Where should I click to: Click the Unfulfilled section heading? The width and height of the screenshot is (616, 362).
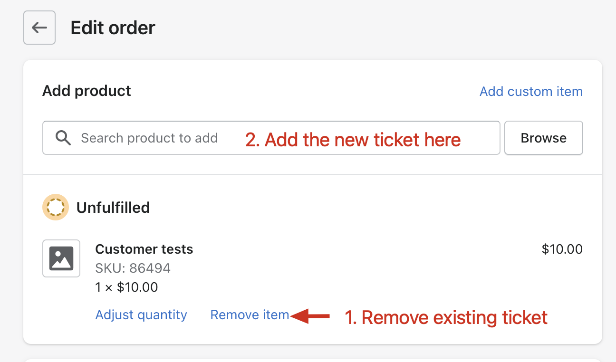coord(113,208)
